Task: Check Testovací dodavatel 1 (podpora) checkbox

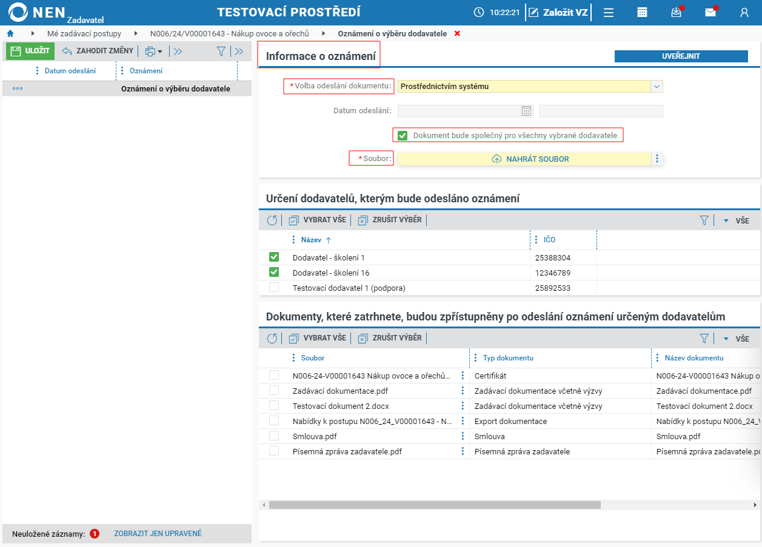Action: click(274, 287)
